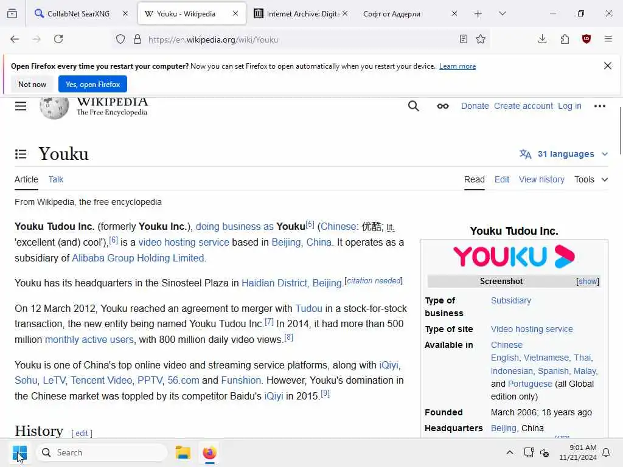The width and height of the screenshot is (623, 467).
Task: Reload the current Wikipedia page
Action: click(x=58, y=39)
